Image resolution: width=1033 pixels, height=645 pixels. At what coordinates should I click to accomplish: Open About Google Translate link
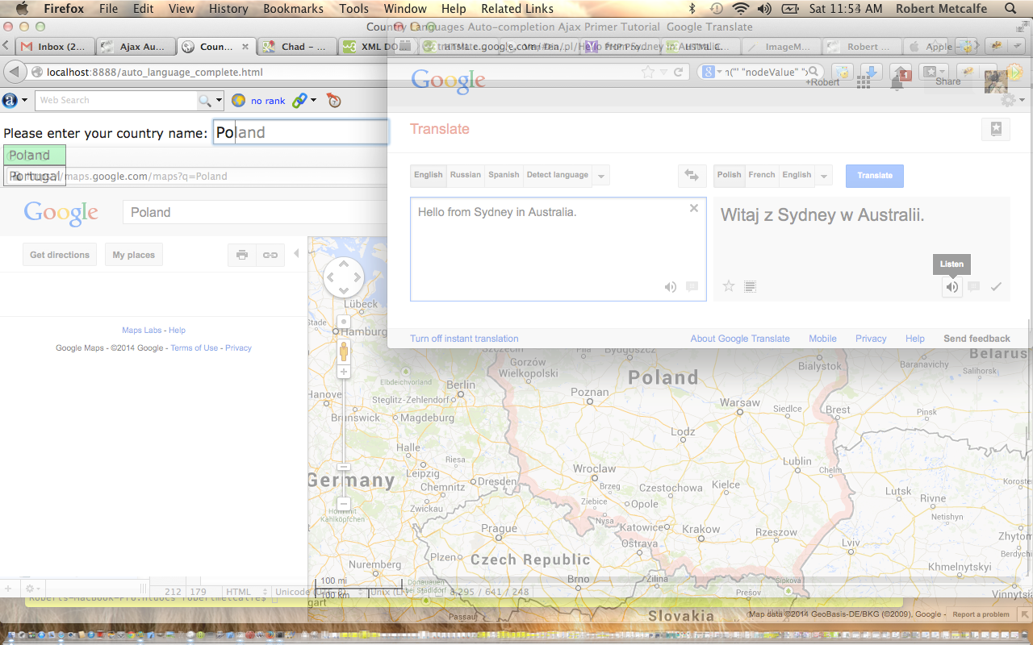click(x=740, y=339)
